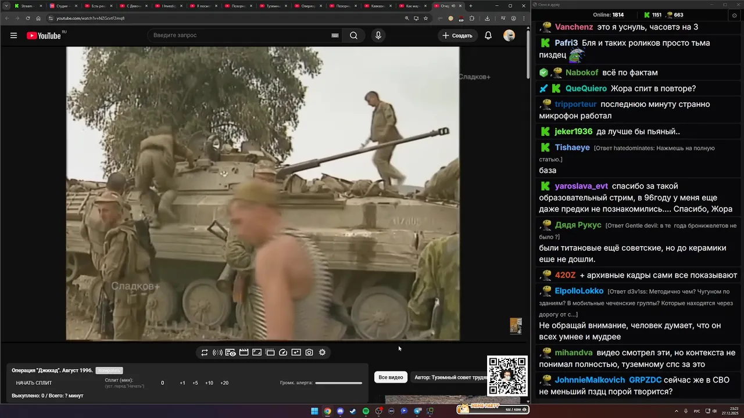Click the rectangle plus icon in player toolbar
The image size is (744, 418).
296,352
